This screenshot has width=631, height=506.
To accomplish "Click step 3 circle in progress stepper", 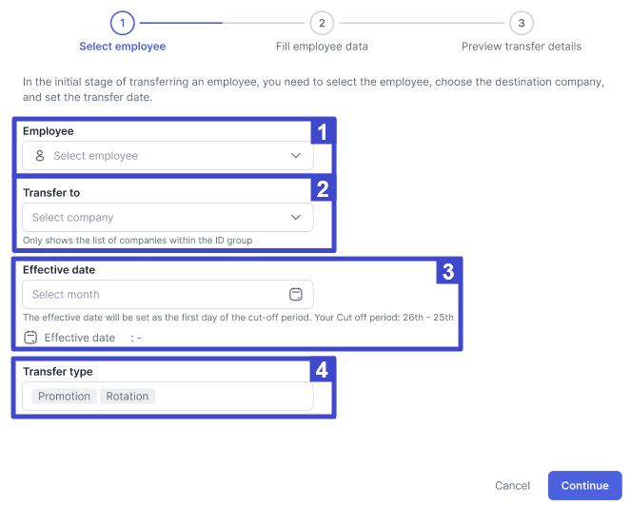I will [522, 23].
